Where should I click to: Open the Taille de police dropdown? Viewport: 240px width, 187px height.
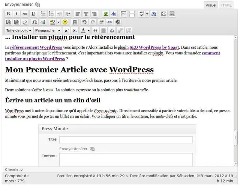18,30
